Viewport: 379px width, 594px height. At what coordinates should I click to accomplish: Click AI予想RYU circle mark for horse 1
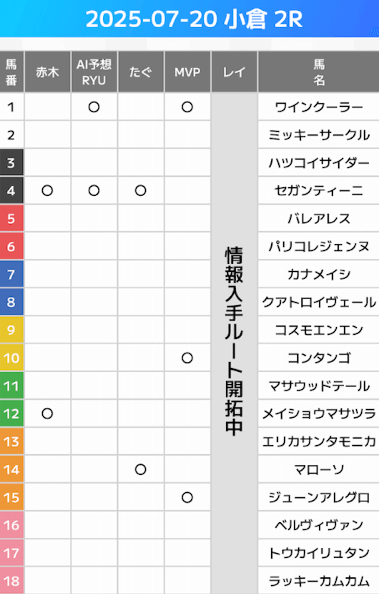pos(94,107)
